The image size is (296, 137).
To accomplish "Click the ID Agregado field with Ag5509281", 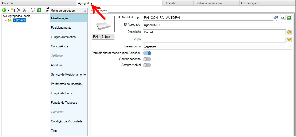I will tap(217, 25).
